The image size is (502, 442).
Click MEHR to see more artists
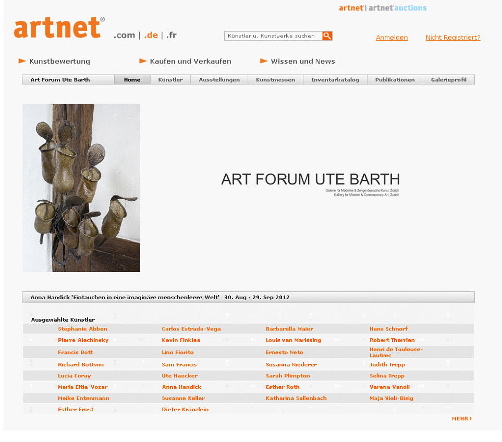(461, 419)
